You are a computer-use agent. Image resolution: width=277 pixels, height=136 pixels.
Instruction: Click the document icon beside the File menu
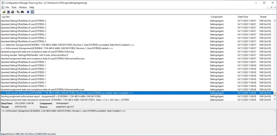pyautogui.click(x=3, y=7)
